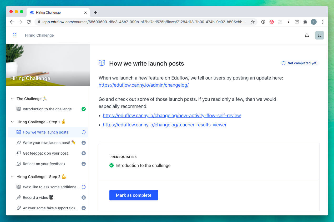Click lock icon on Record a video
Screen dimensions: 334x222
[x=84, y=198]
